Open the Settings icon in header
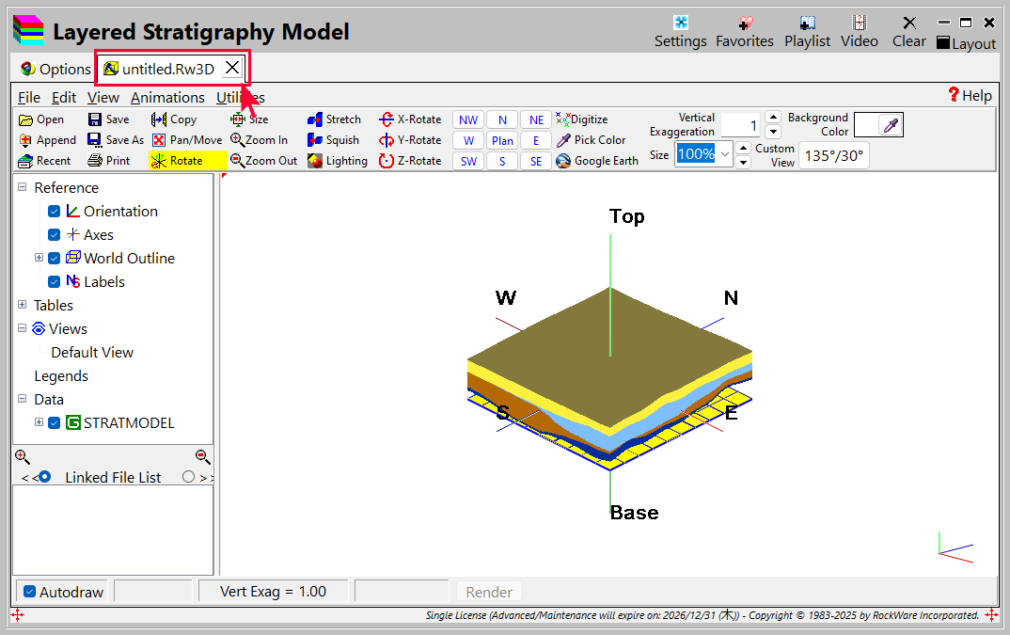Screen dimensions: 1010x635 click(680, 24)
